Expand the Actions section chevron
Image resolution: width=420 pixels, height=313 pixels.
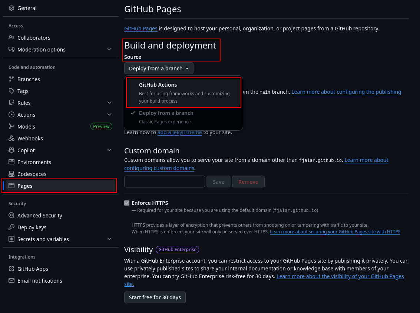tap(109, 114)
